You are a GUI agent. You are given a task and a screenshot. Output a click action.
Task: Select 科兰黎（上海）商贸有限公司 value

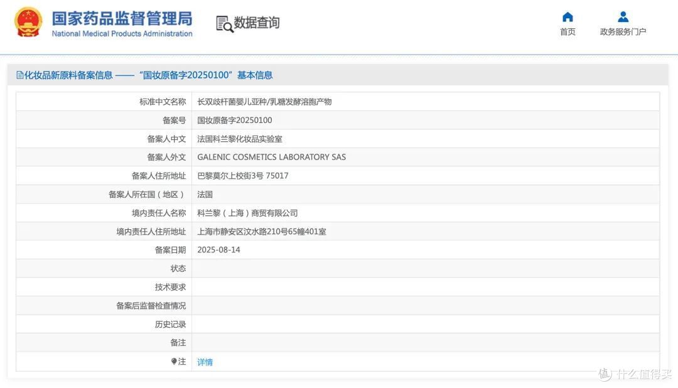click(x=247, y=213)
